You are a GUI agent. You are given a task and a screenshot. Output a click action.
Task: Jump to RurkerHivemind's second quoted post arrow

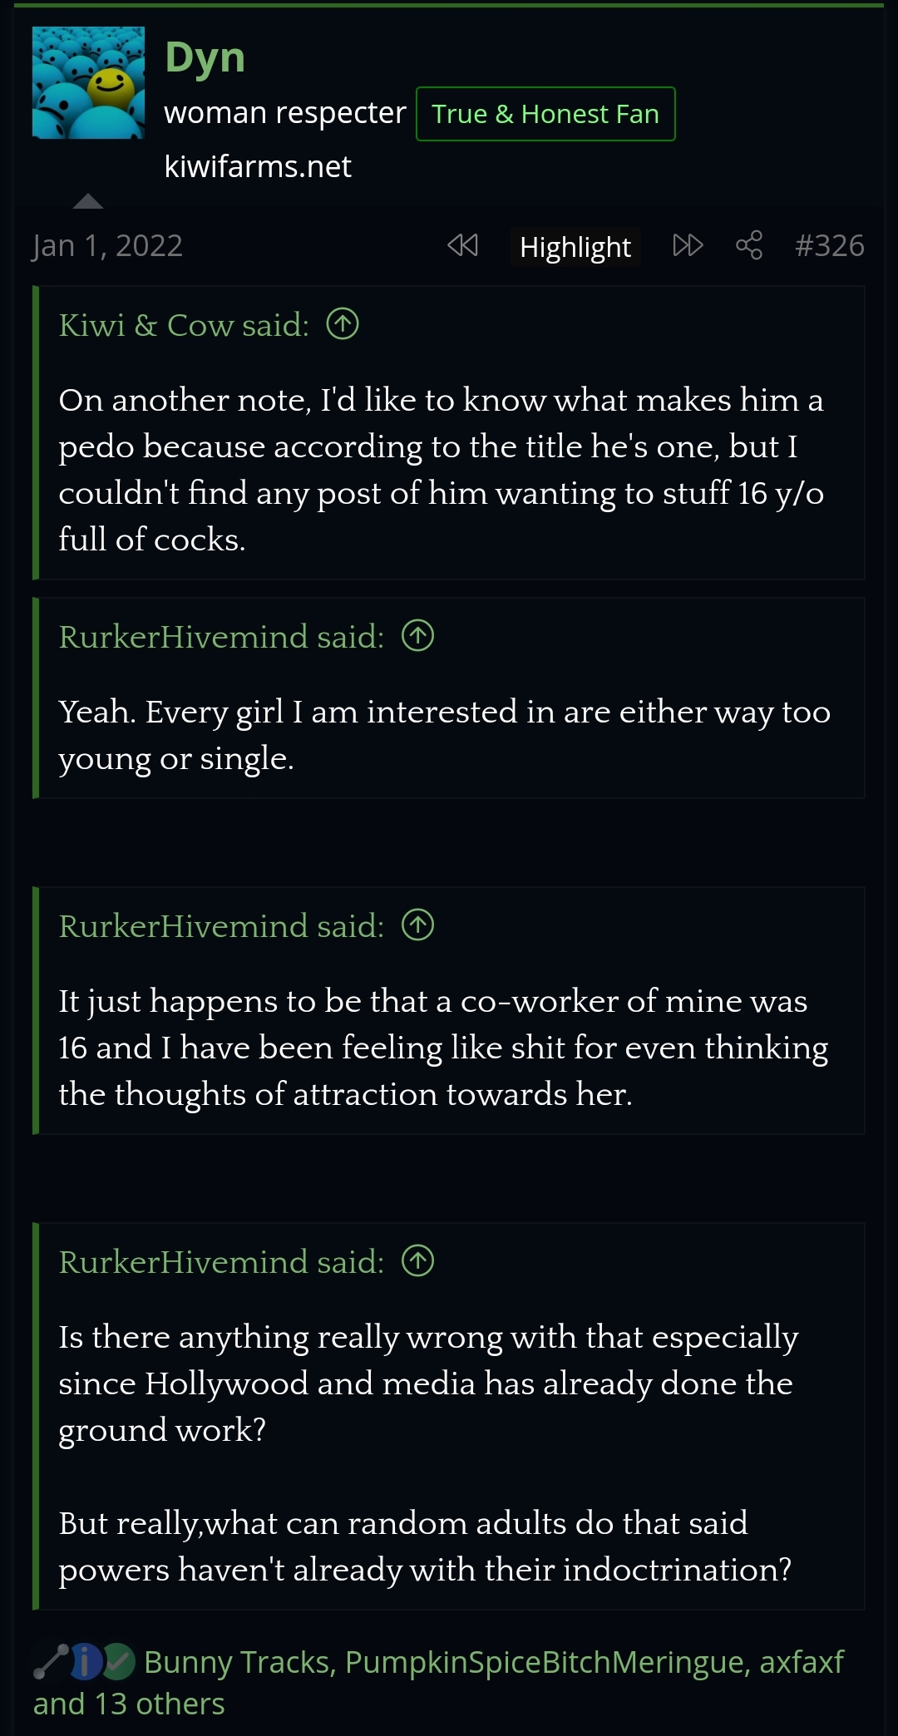pos(417,925)
